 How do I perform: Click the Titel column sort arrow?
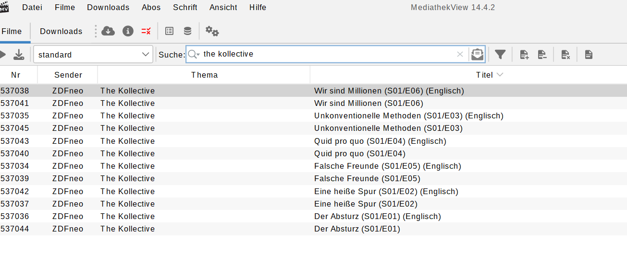(x=500, y=75)
